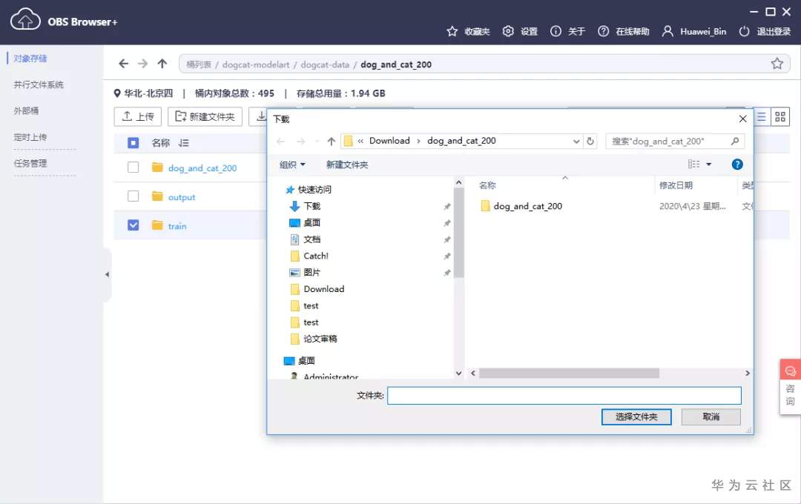Sort dialog list by 修改日期 column
The width and height of the screenshot is (801, 504).
(x=676, y=185)
